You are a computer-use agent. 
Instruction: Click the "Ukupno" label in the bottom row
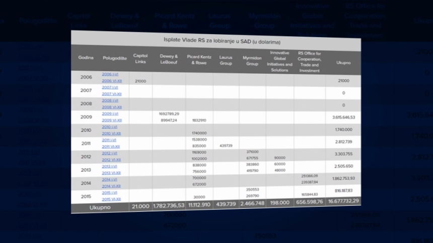click(x=100, y=207)
